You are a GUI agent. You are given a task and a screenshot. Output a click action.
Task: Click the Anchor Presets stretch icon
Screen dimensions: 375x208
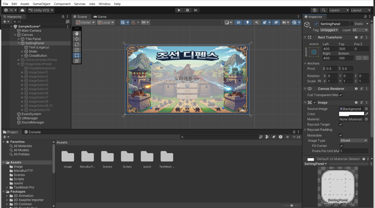(x=313, y=53)
